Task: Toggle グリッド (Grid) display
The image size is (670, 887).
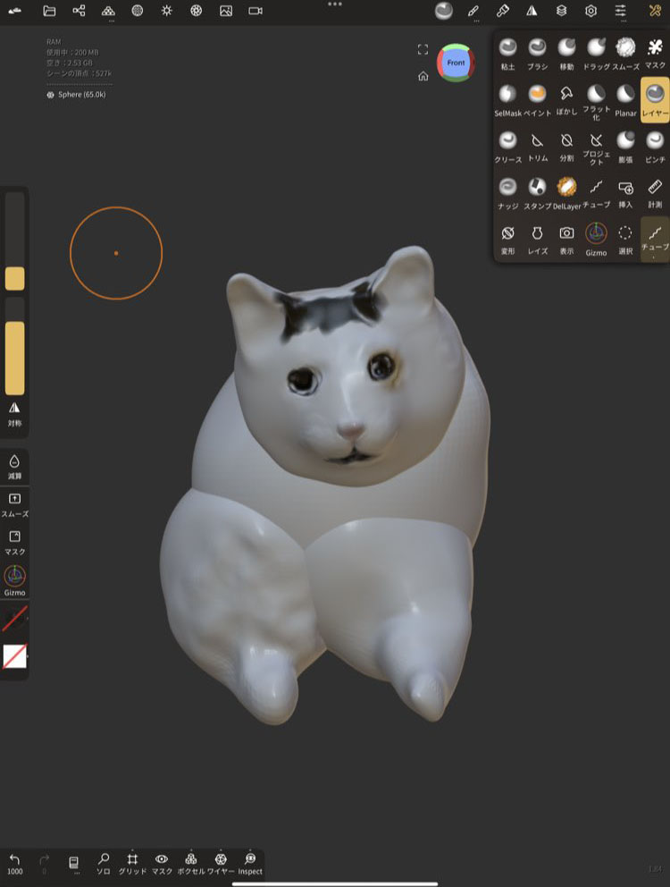Action: pyautogui.click(x=132, y=864)
